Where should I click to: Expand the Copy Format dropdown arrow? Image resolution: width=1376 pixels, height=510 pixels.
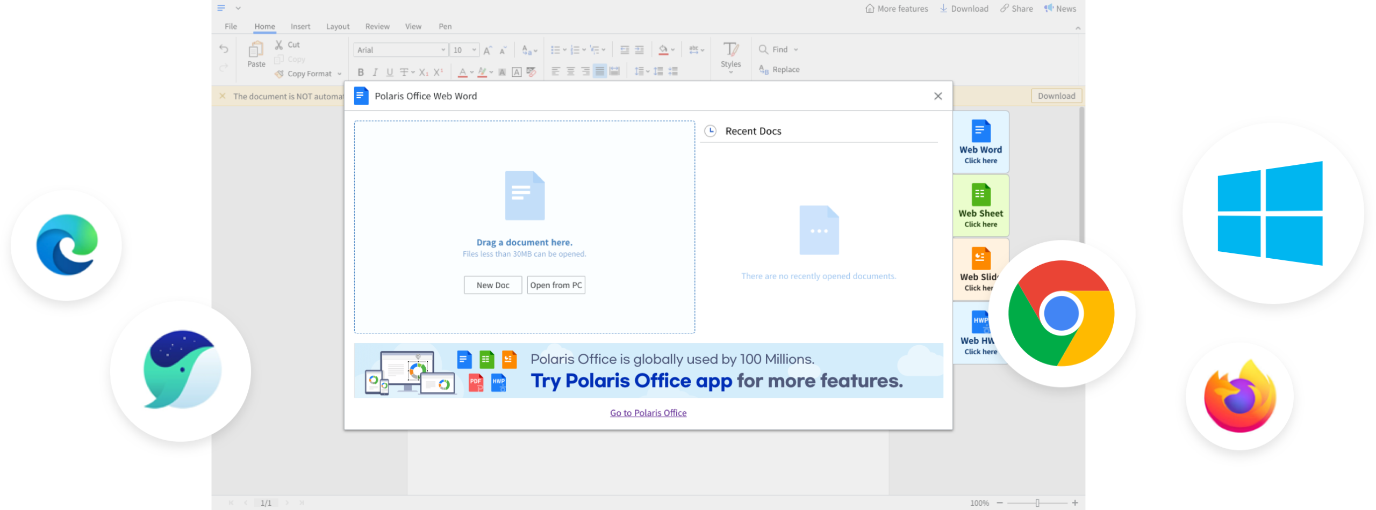[x=340, y=74]
